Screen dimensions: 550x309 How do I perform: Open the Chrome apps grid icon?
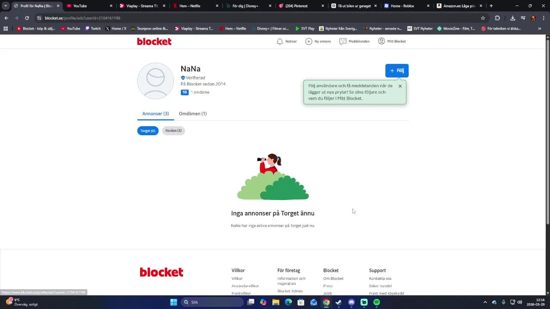tap(6, 29)
